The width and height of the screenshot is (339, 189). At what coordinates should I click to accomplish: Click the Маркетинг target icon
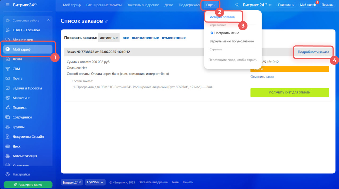point(8,98)
